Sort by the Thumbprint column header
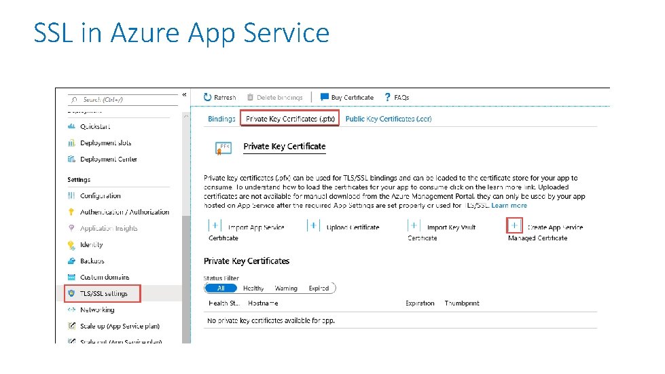This screenshot has width=665, height=374. (462, 303)
